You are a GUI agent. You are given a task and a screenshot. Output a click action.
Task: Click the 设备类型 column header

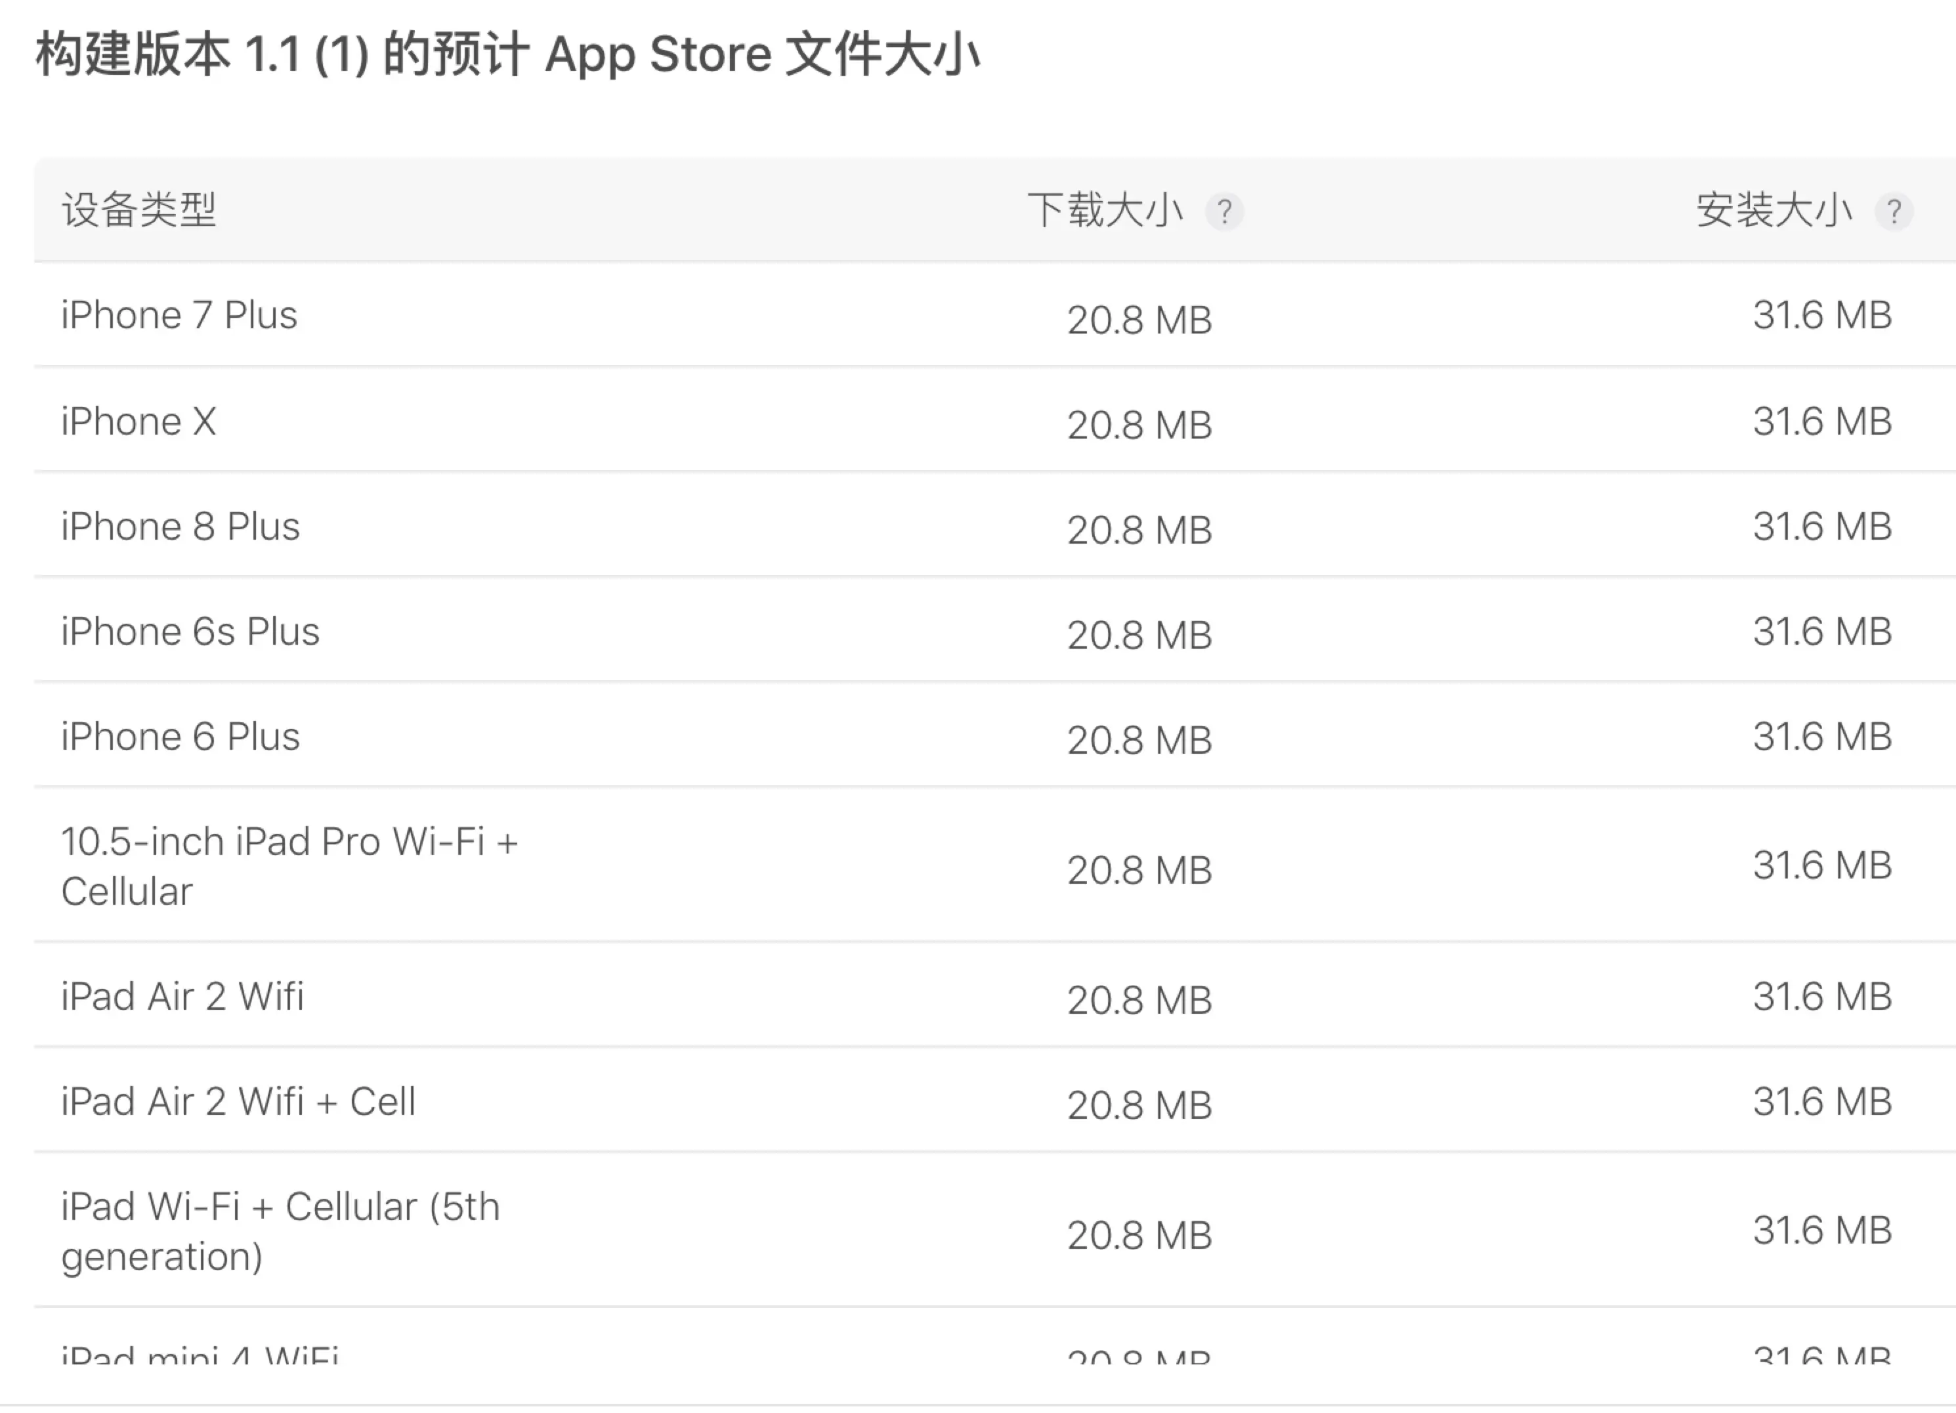[139, 209]
